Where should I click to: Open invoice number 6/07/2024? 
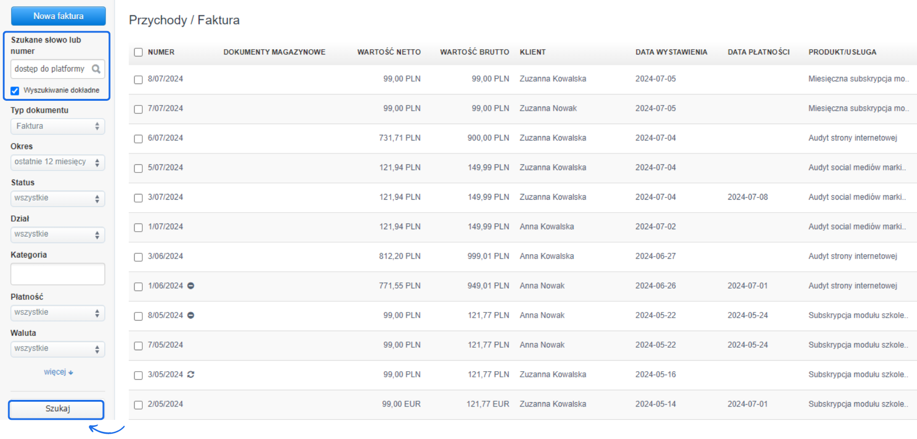165,138
